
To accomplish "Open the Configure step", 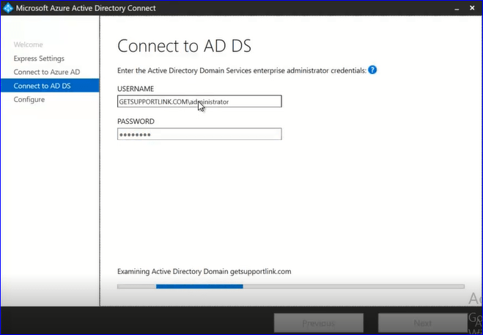I will coord(29,100).
